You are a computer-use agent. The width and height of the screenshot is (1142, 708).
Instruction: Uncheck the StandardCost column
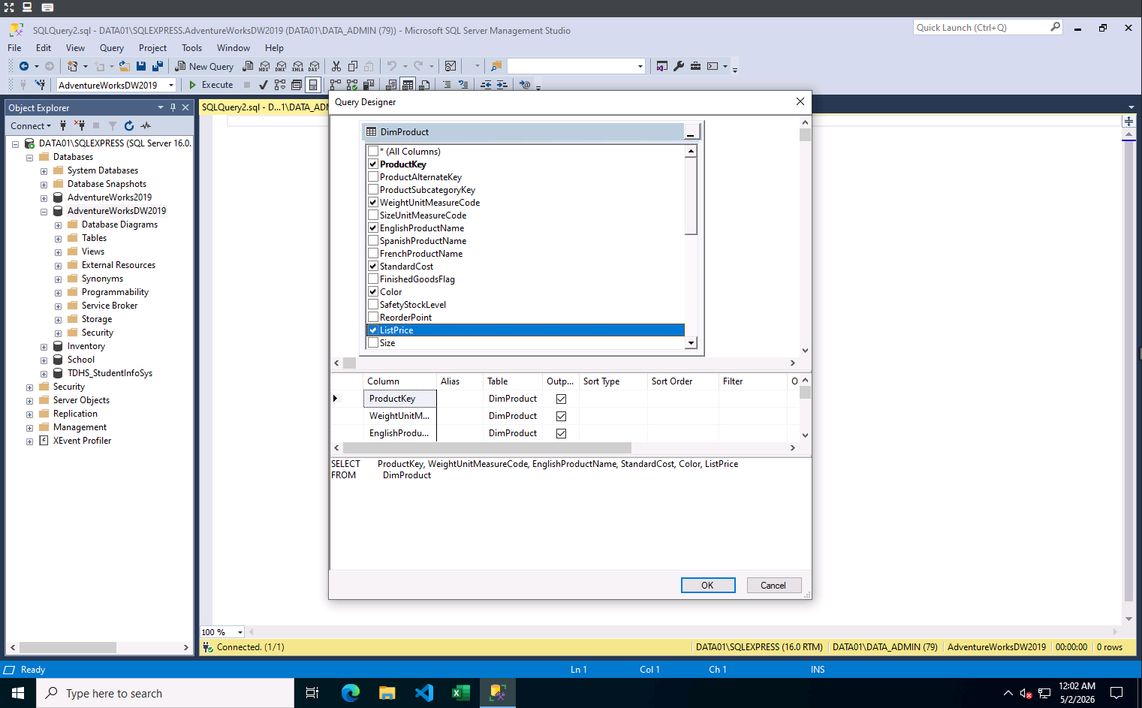pos(373,266)
